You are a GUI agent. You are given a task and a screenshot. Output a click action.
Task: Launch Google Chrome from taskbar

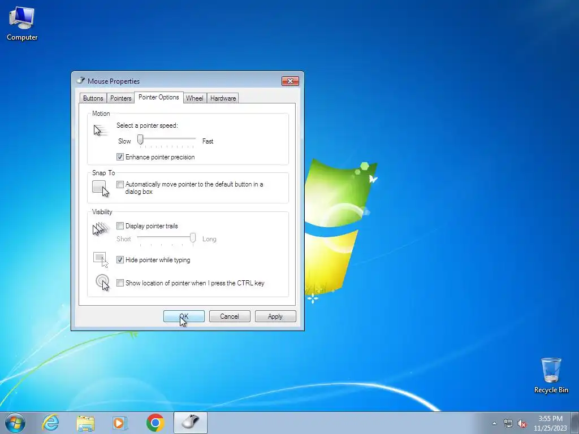155,423
